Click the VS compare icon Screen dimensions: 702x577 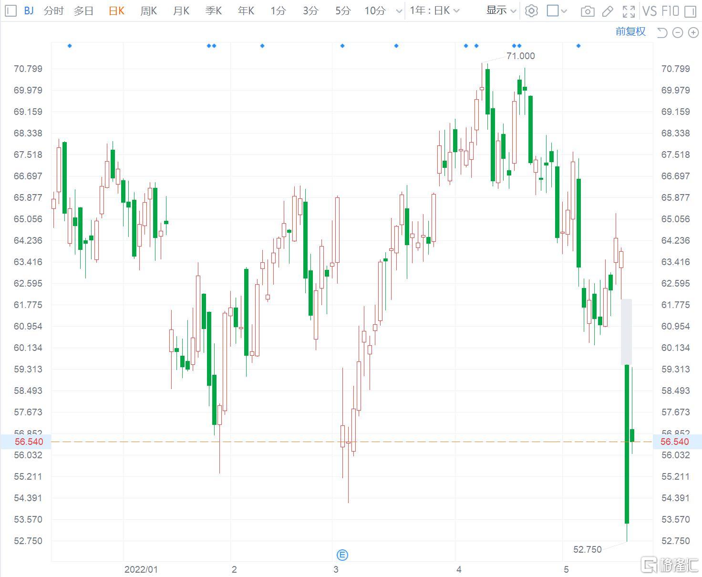650,10
